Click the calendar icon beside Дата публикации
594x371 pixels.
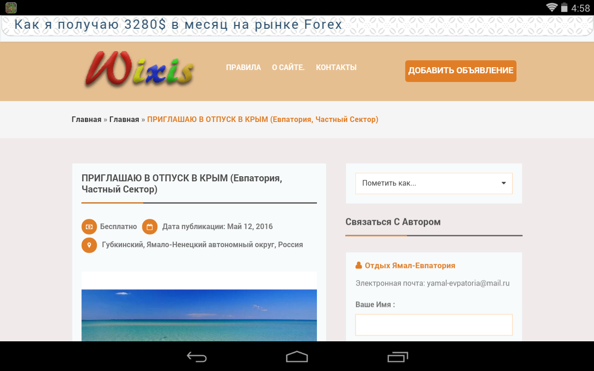[149, 227]
